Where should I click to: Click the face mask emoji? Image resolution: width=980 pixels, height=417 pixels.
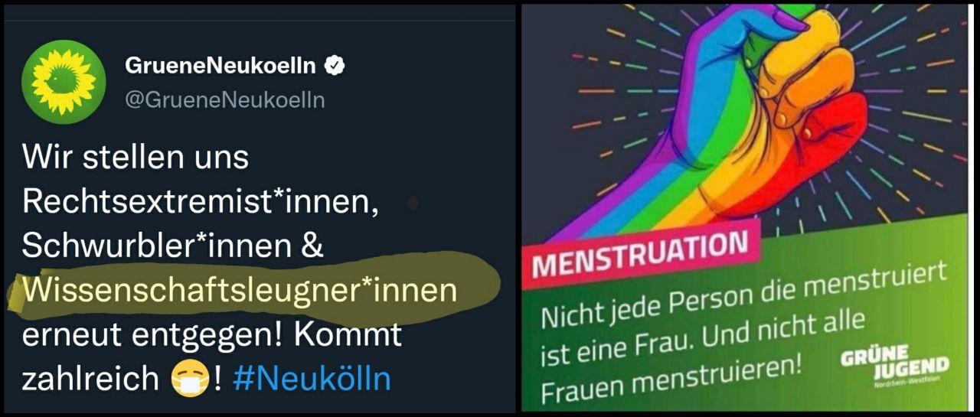pyautogui.click(x=191, y=380)
